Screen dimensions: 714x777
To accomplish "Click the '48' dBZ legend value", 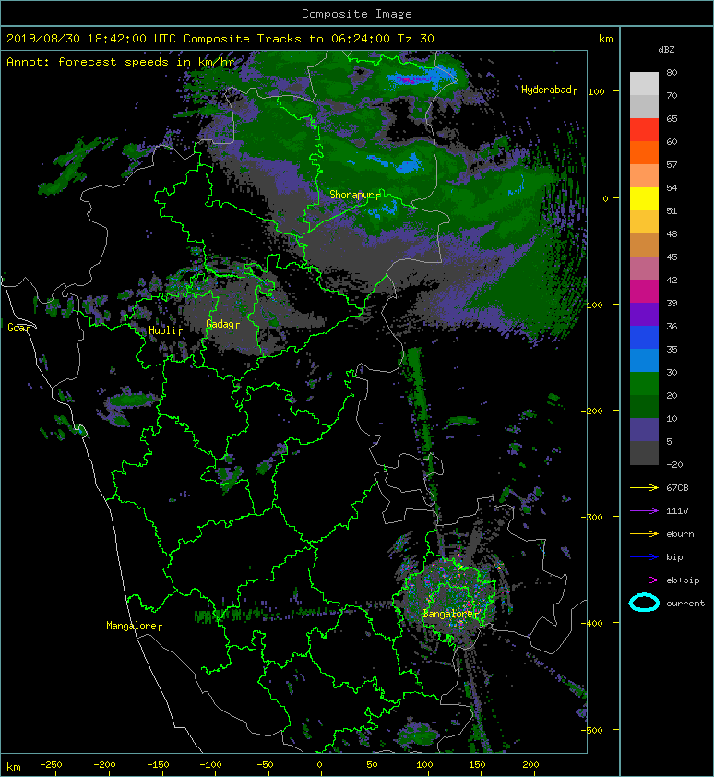I will [x=672, y=233].
